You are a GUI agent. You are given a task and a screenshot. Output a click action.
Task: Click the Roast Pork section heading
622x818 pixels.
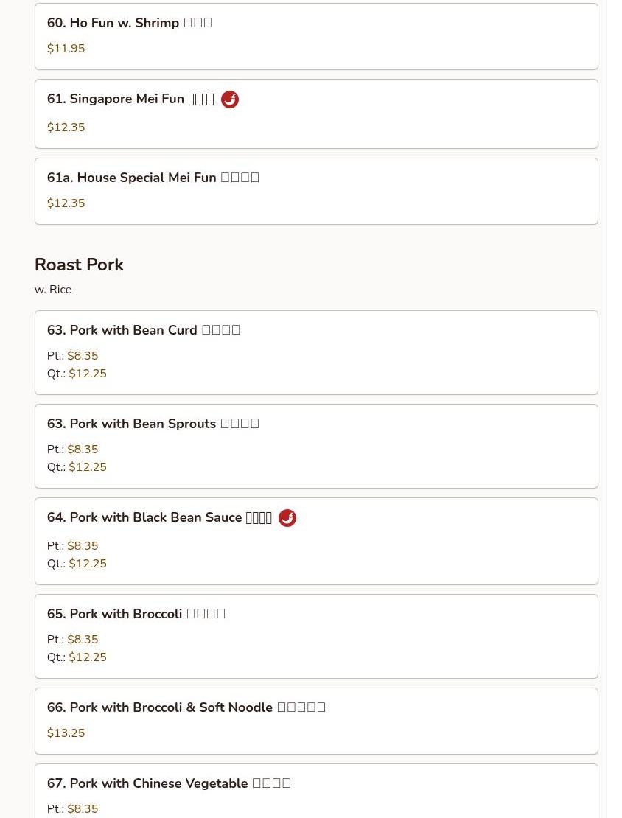(x=79, y=265)
